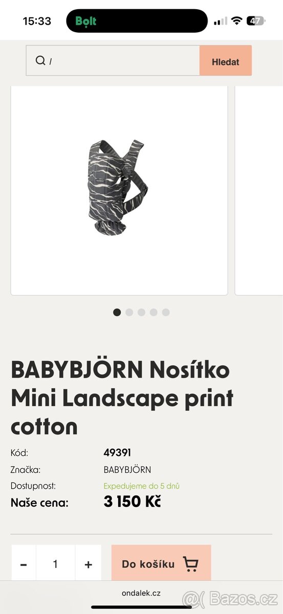Tap the Wi-Fi status icon

236,21
